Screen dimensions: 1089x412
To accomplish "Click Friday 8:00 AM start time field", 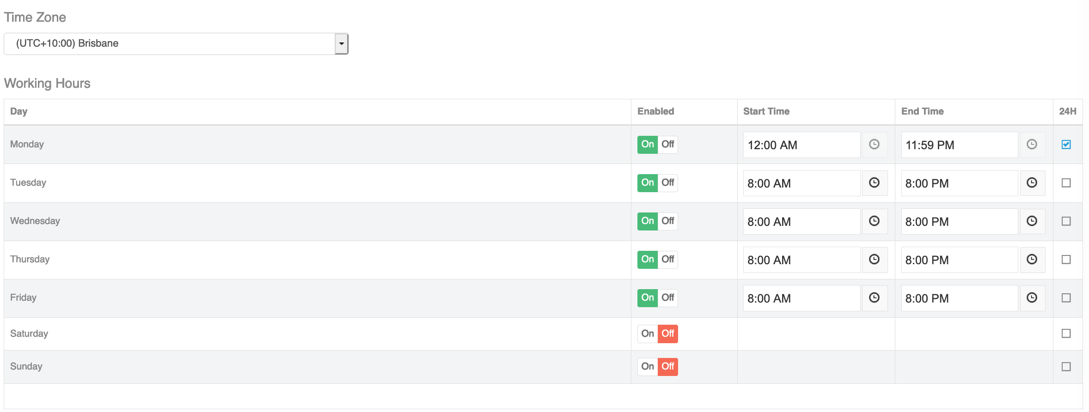I will tap(801, 298).
